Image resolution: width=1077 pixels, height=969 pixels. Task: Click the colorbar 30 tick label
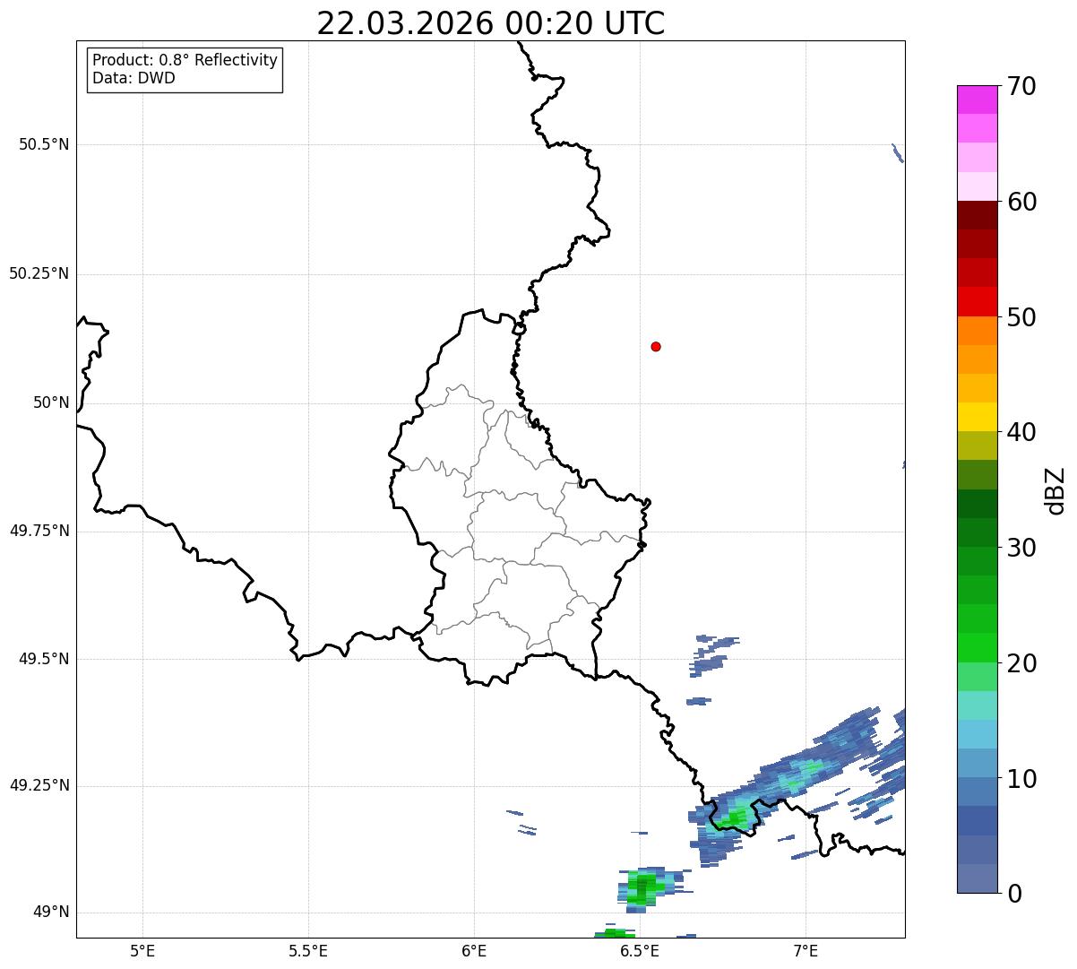pos(1022,548)
